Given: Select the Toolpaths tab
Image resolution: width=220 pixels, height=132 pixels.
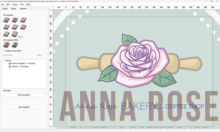Looking at the screenshot, I should [23, 9].
